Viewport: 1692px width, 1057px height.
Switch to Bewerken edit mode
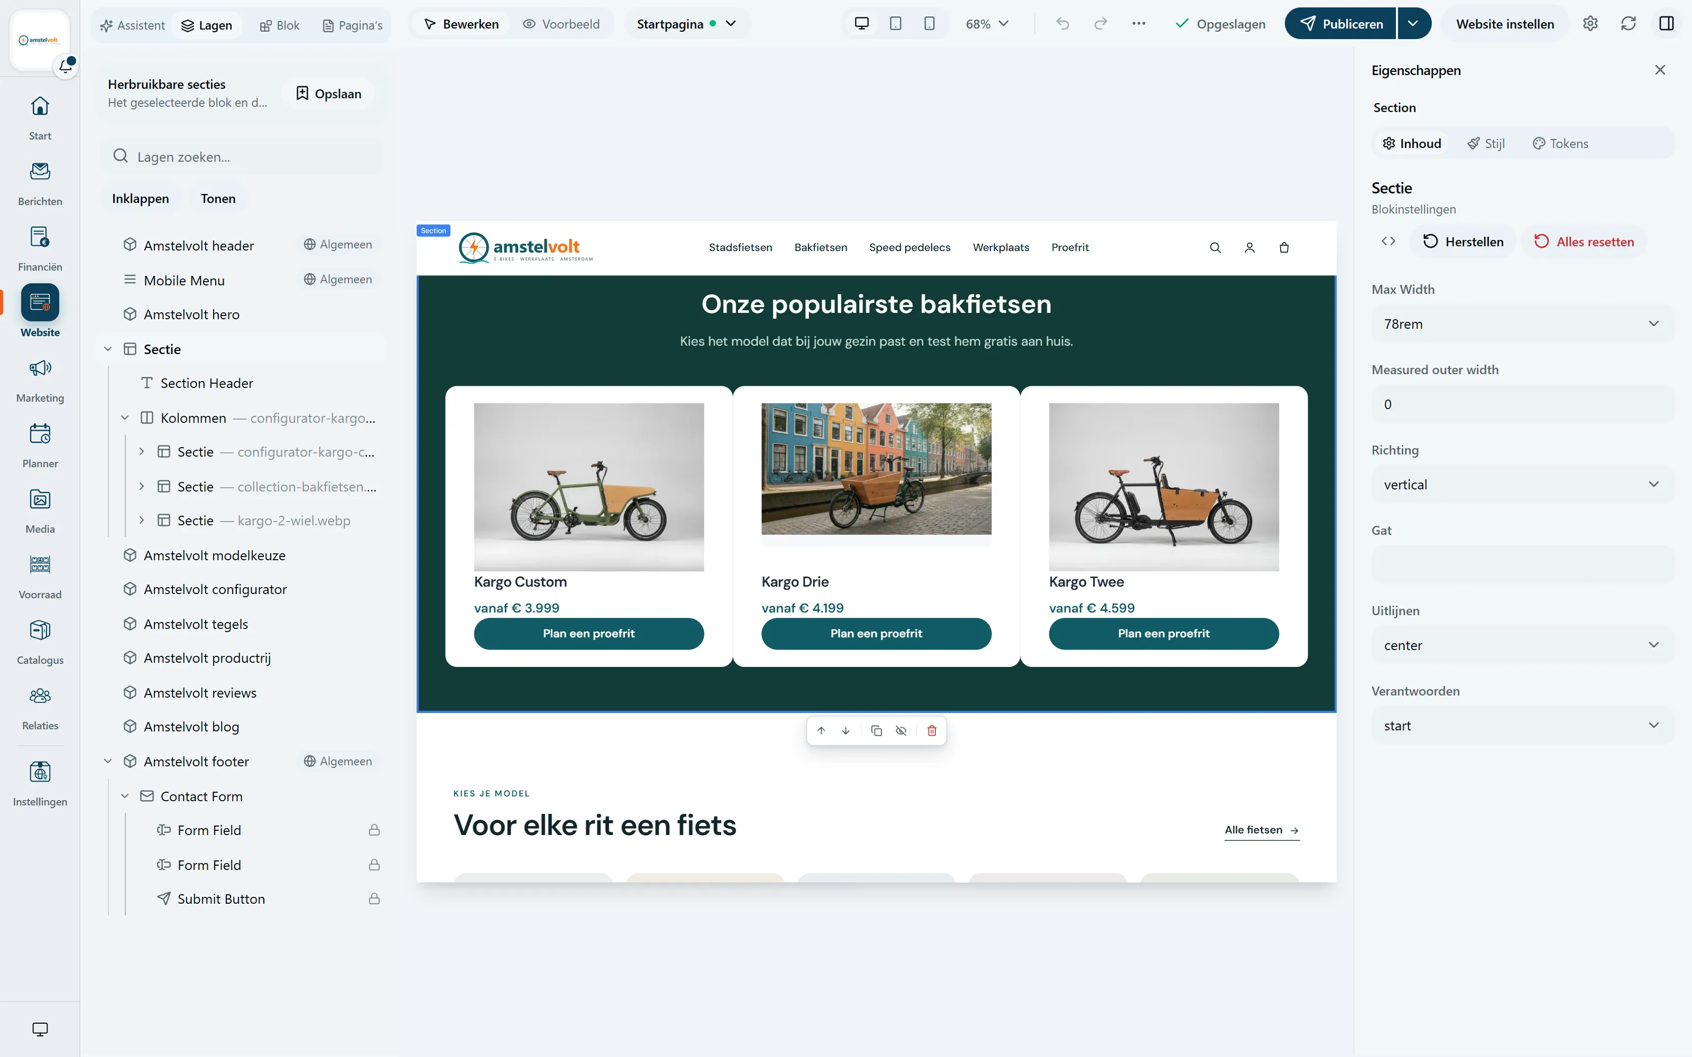(x=462, y=24)
